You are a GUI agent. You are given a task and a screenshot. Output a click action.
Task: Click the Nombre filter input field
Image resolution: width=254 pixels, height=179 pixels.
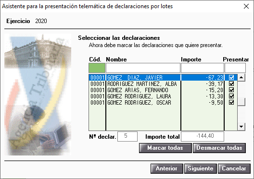[x=143, y=68]
